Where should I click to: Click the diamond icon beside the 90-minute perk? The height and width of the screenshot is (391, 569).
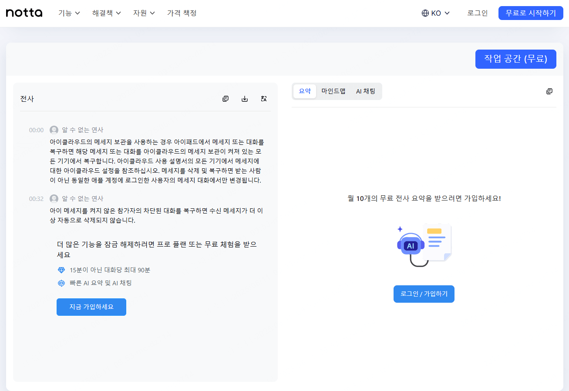coord(61,270)
